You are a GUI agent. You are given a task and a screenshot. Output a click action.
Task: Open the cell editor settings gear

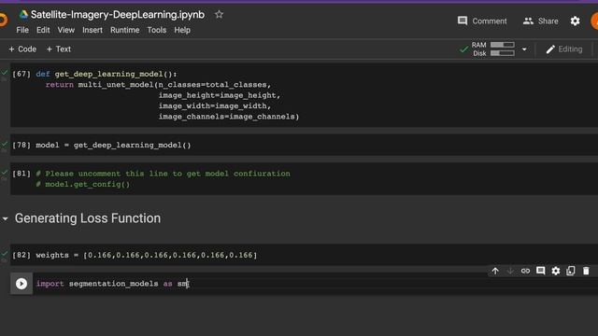(x=556, y=271)
